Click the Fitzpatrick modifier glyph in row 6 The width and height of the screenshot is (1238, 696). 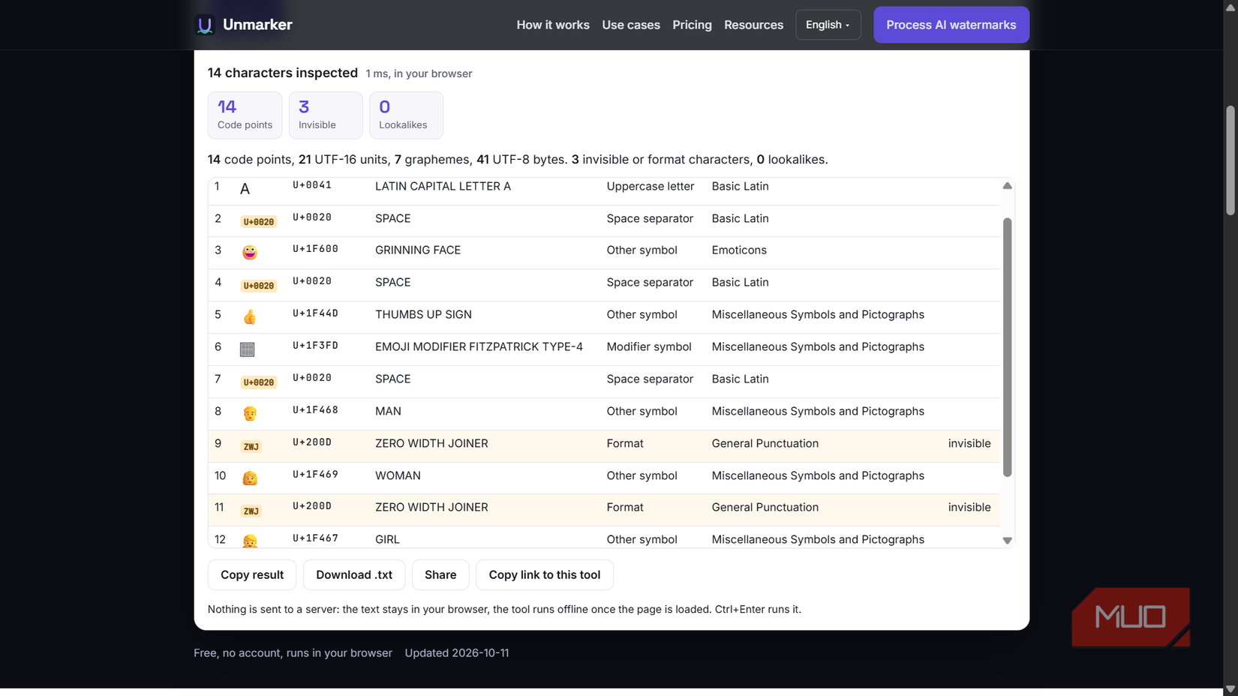point(248,349)
